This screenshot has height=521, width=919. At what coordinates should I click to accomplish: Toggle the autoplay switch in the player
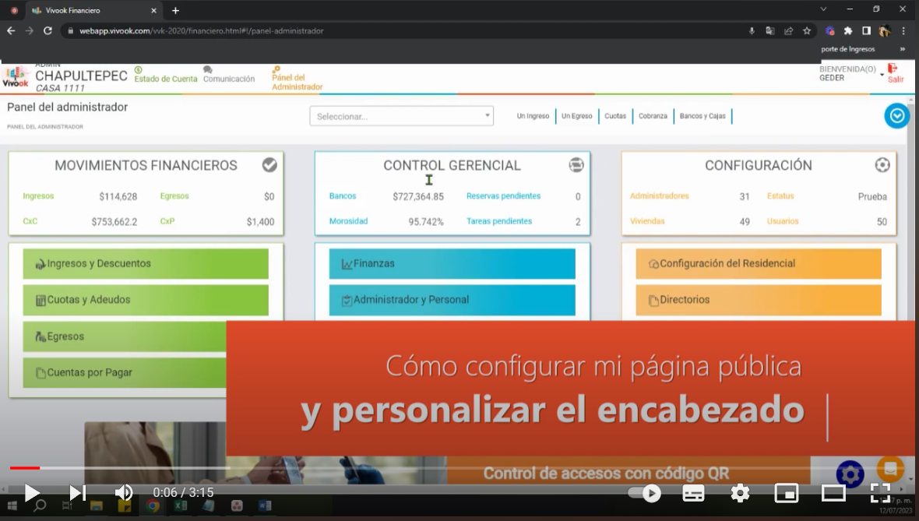pyautogui.click(x=644, y=494)
